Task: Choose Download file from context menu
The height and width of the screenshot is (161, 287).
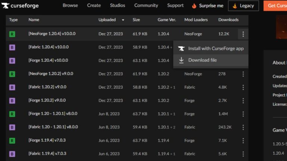Action: click(202, 60)
